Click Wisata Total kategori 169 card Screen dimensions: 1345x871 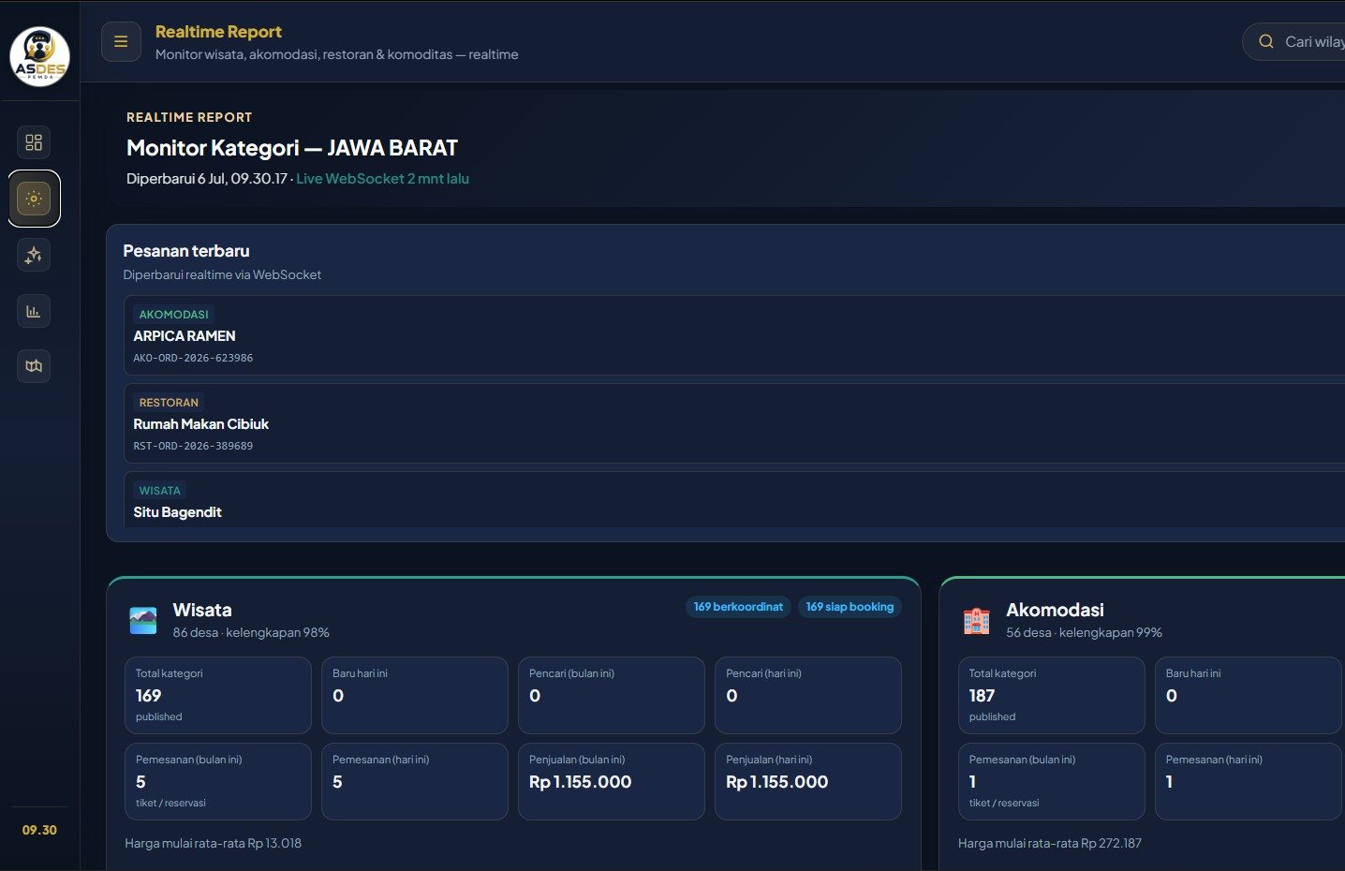tap(218, 695)
